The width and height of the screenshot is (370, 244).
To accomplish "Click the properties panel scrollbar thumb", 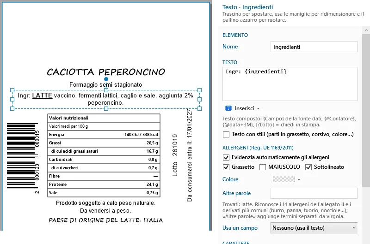I will coord(366,111).
